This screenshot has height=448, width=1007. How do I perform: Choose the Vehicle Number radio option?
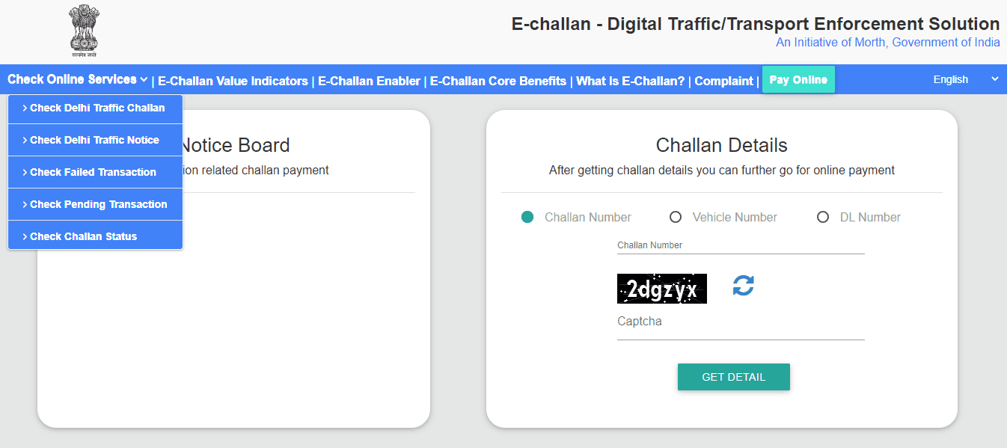676,217
